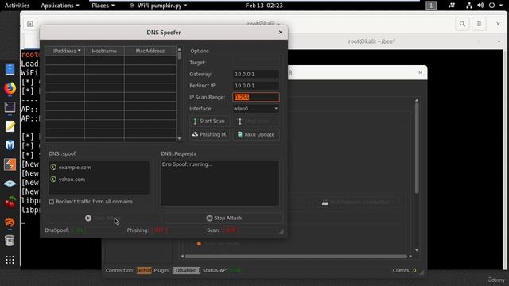This screenshot has width=509, height=286.
Task: Open the Phishing M. button
Action: tap(209, 134)
